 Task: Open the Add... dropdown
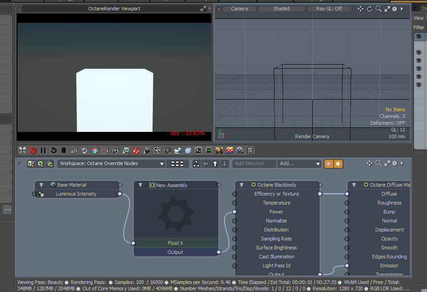(x=299, y=164)
